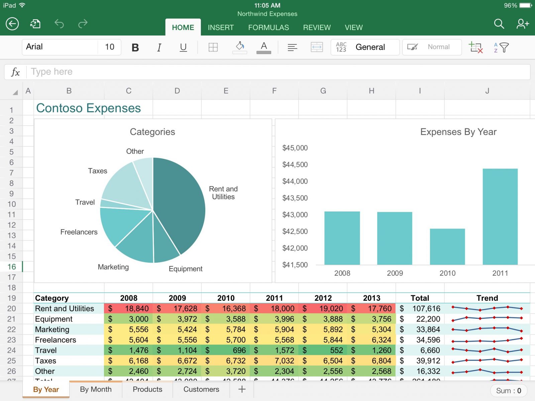Tap the 2011 bar in the chart

(500, 217)
